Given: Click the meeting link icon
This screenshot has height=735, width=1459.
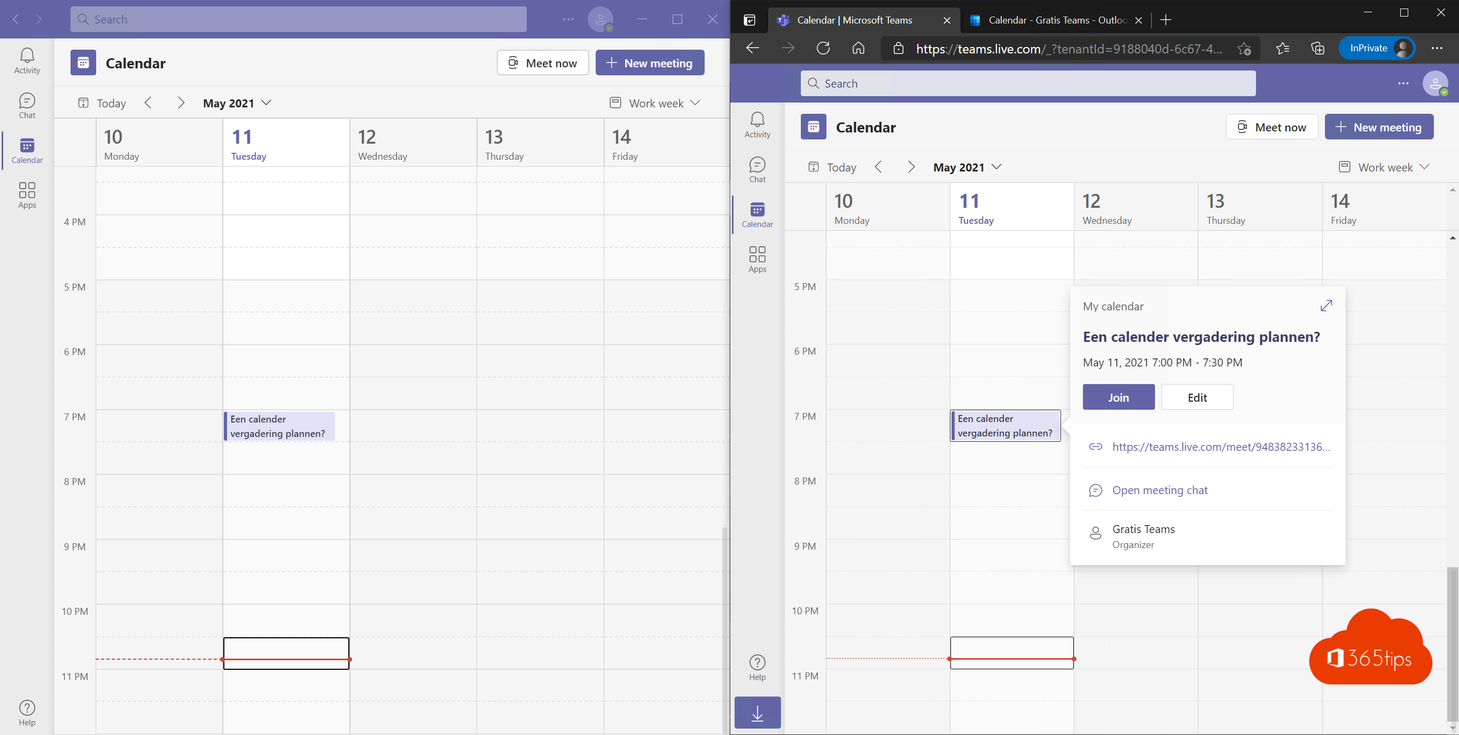Looking at the screenshot, I should point(1094,446).
